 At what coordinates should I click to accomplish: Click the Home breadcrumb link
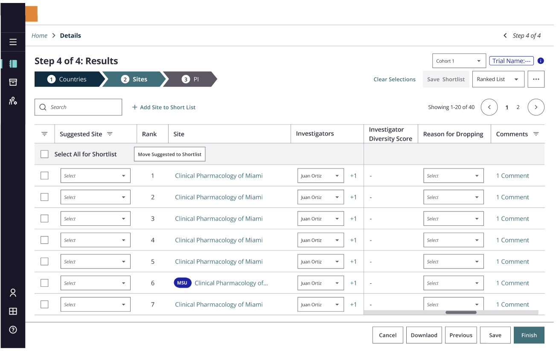tap(39, 36)
